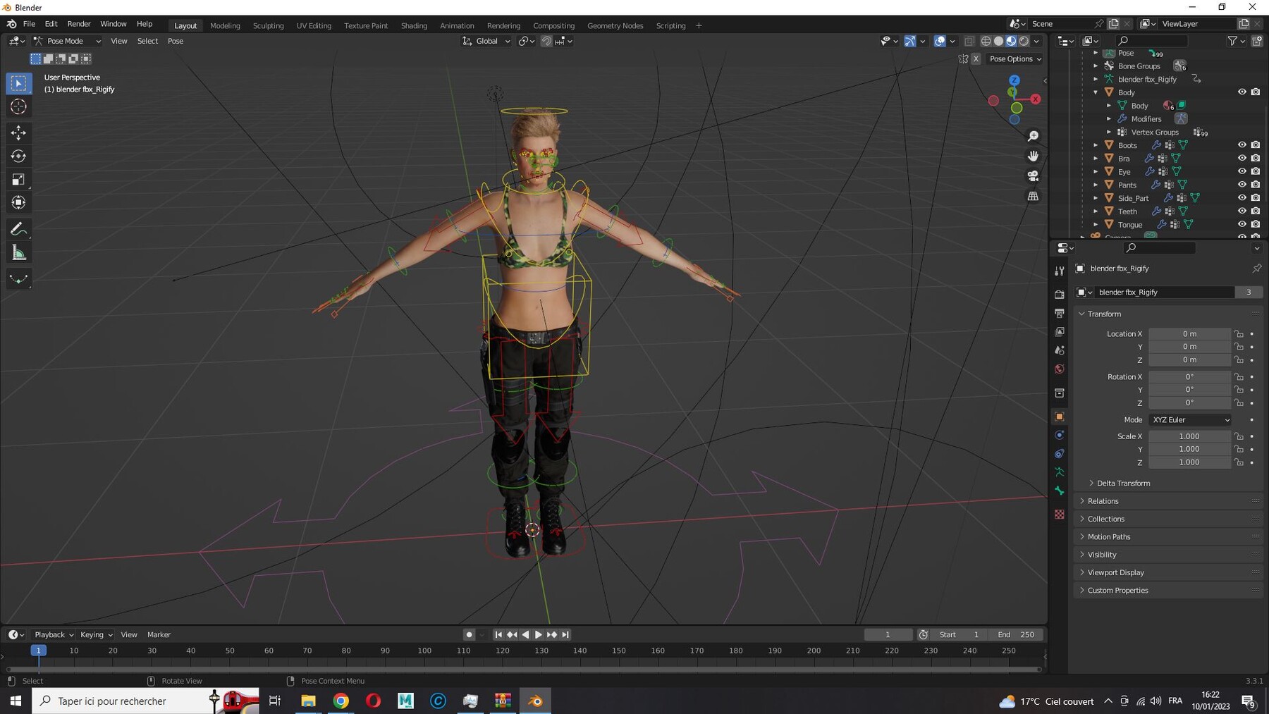Select the Cursor tool in toolbar
1269x714 pixels.
tap(18, 106)
